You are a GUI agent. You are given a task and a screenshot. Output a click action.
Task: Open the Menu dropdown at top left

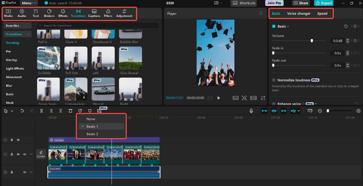click(x=29, y=3)
